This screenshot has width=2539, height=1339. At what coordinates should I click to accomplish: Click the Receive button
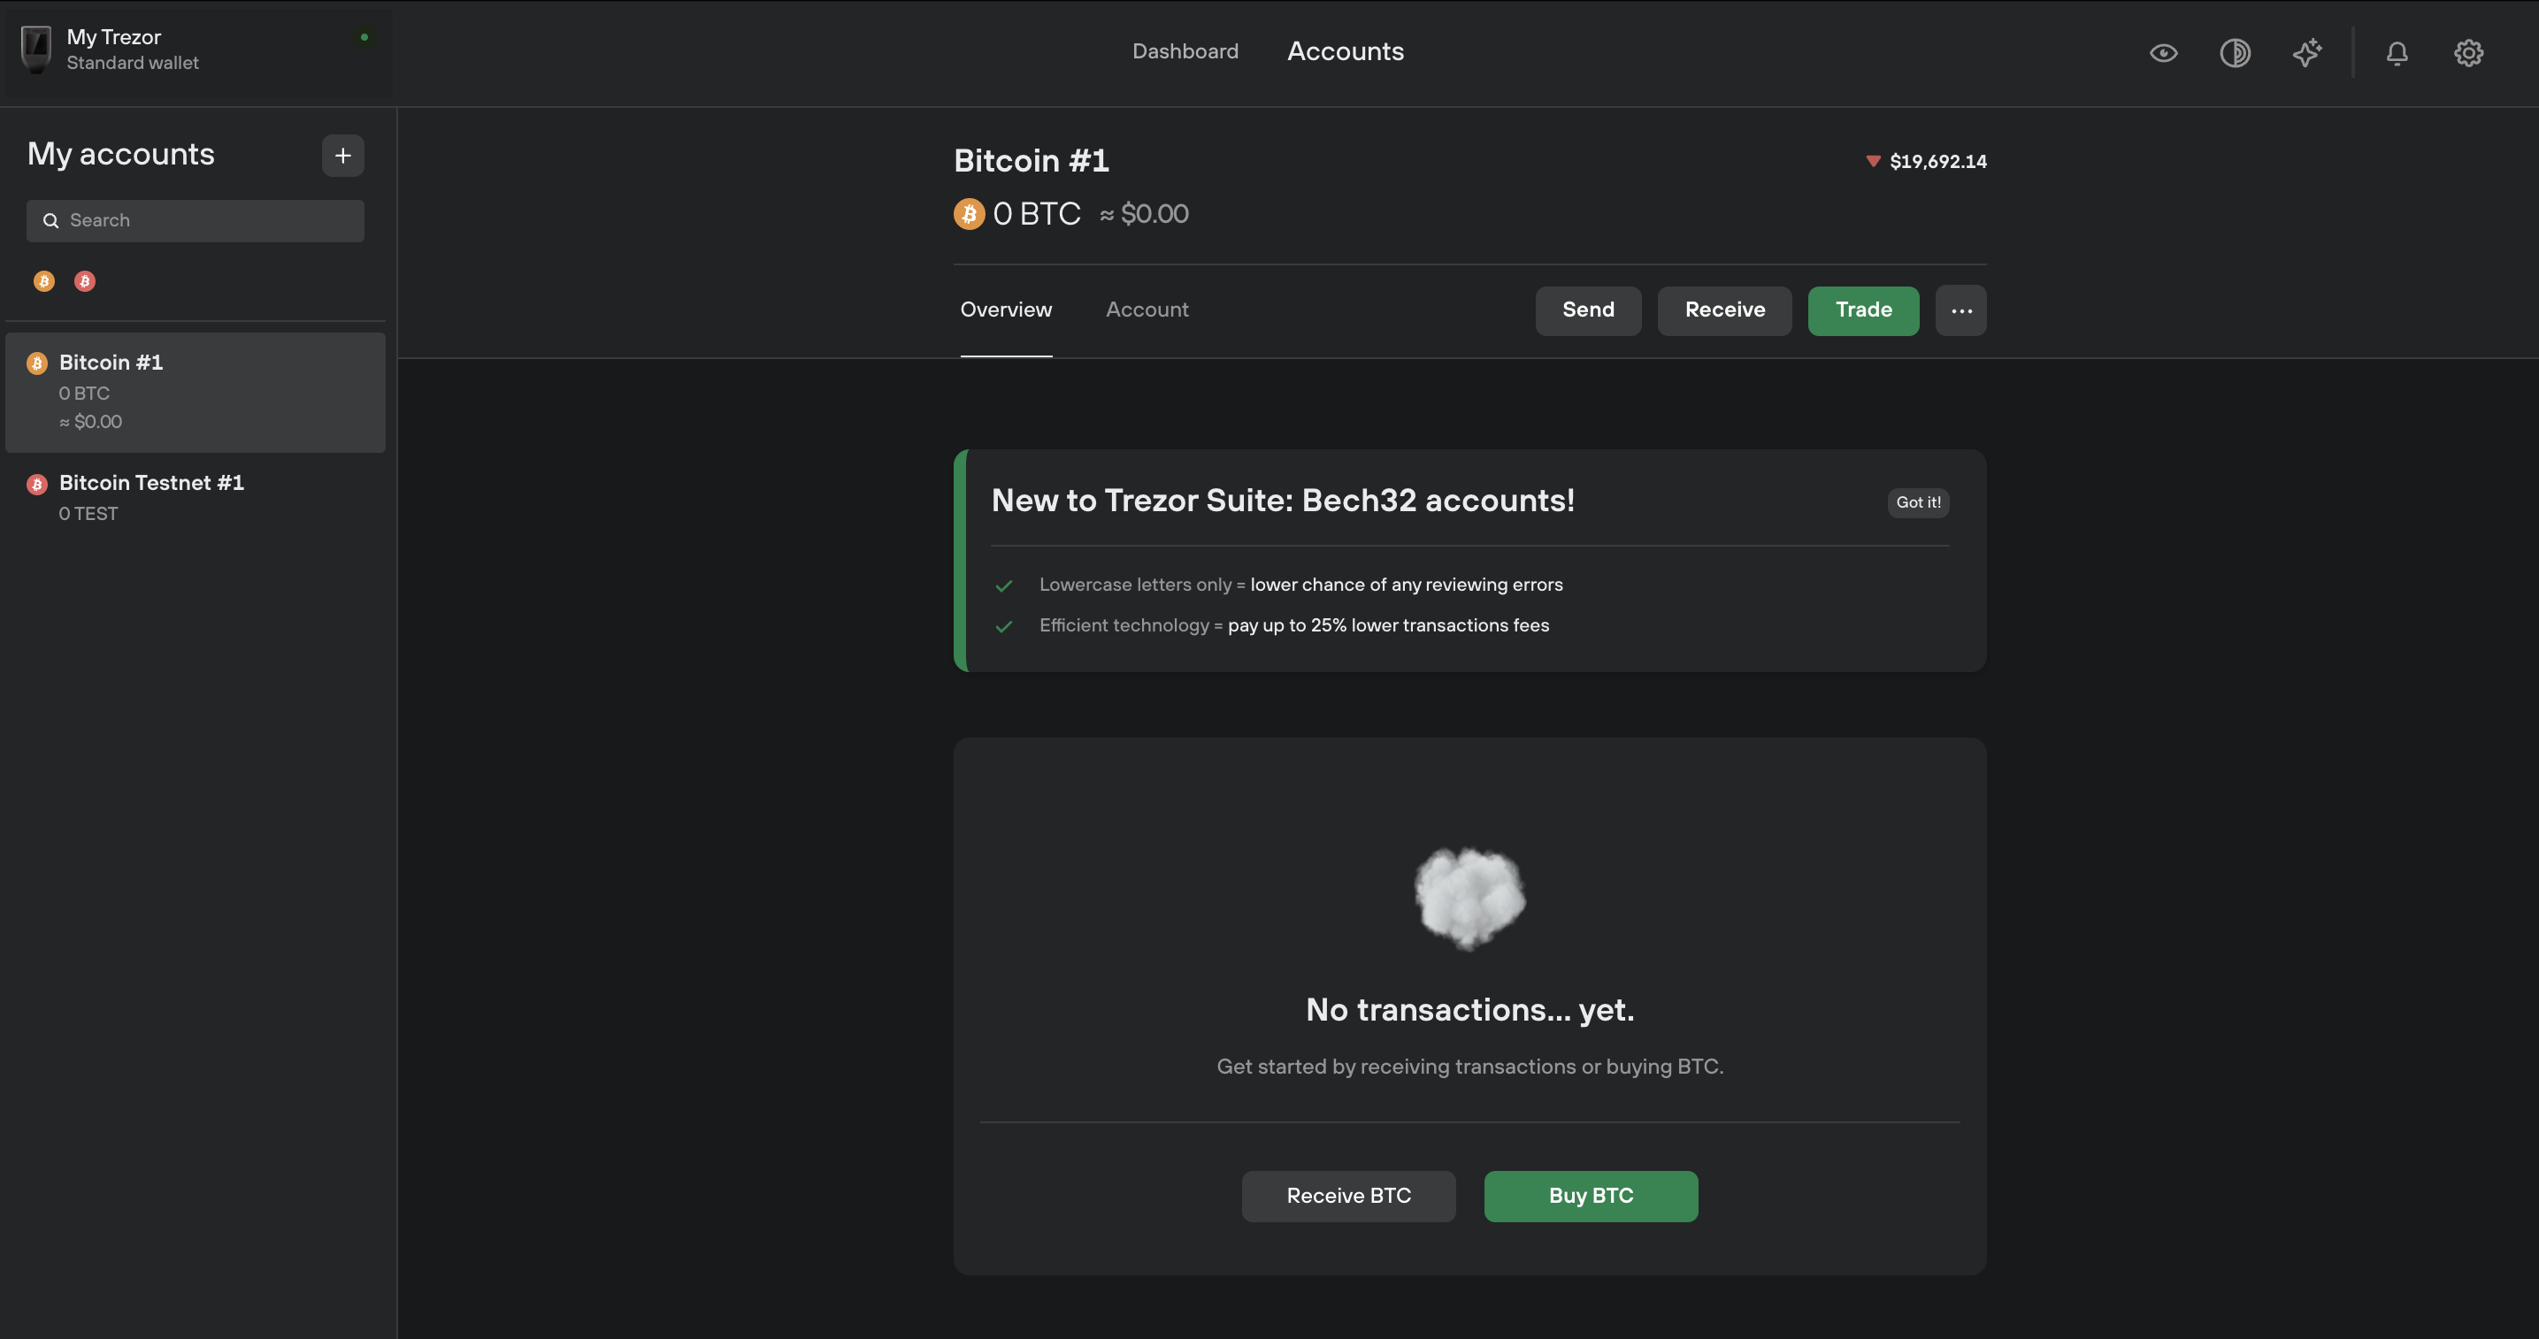[1724, 311]
